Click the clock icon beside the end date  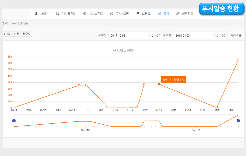click(x=223, y=36)
